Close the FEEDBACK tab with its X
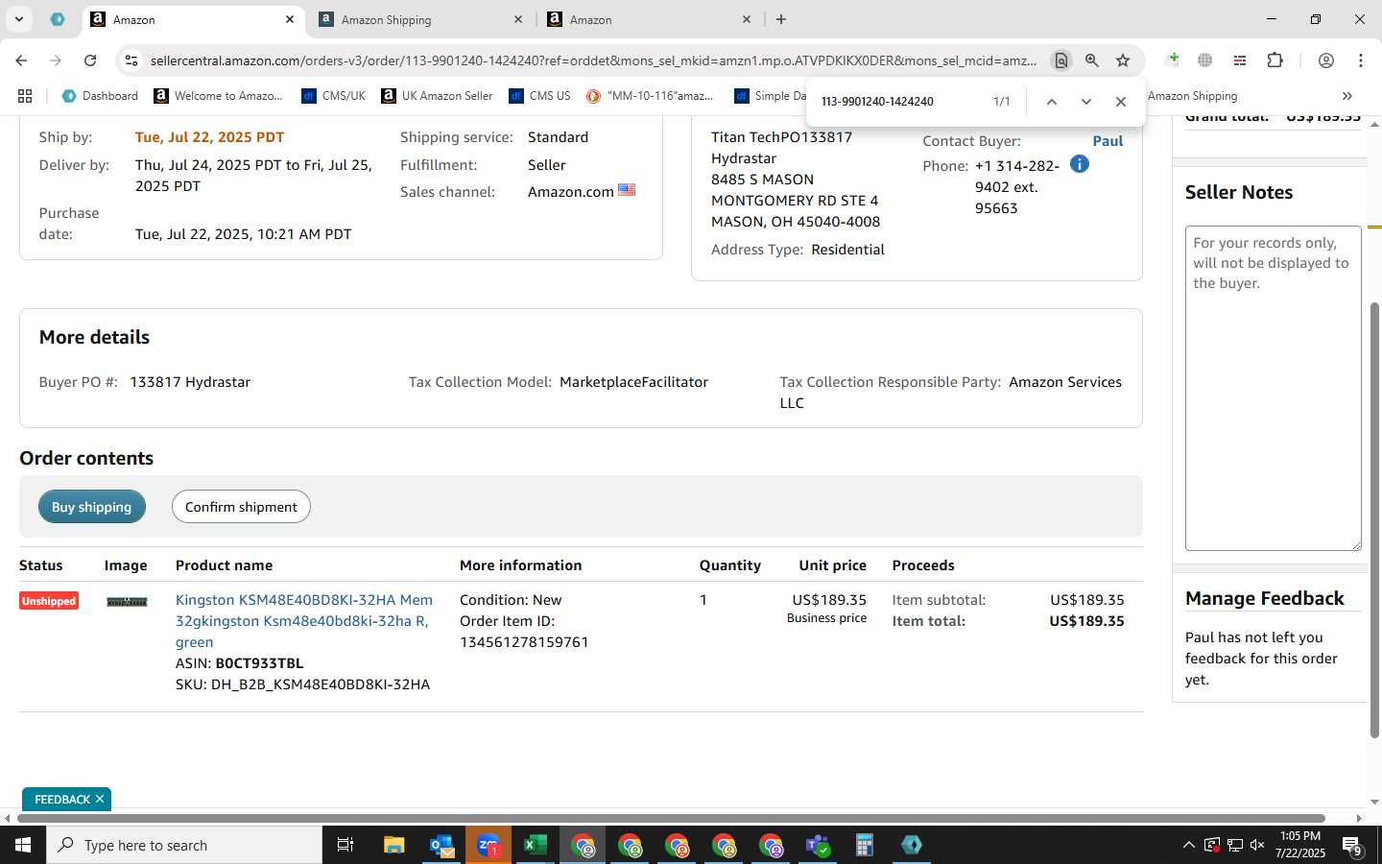Image resolution: width=1382 pixels, height=864 pixels. (x=100, y=799)
